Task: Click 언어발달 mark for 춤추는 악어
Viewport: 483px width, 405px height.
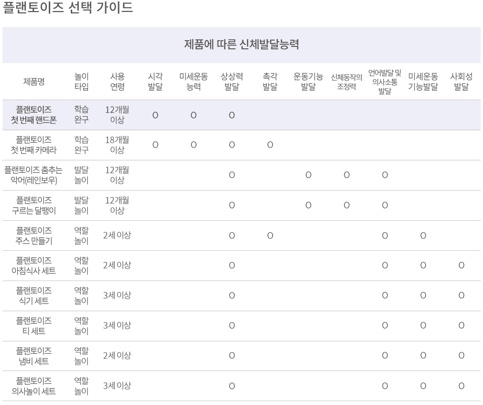Action: (385, 175)
